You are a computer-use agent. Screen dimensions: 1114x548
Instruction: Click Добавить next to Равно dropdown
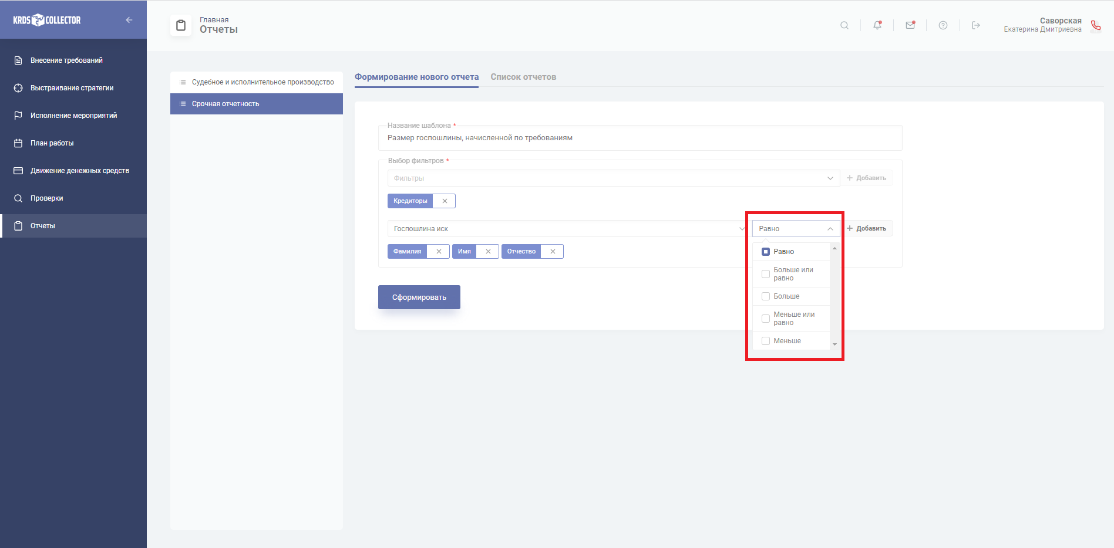tap(867, 229)
